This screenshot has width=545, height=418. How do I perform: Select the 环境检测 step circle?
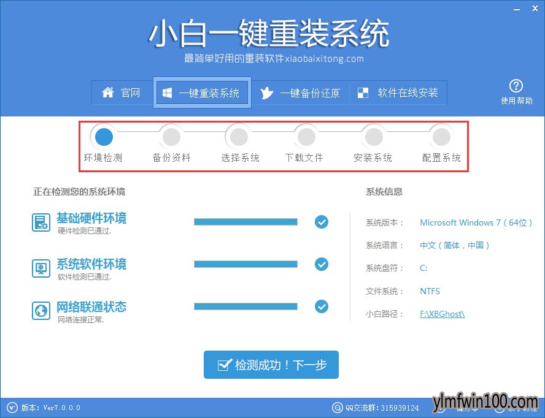pos(104,137)
